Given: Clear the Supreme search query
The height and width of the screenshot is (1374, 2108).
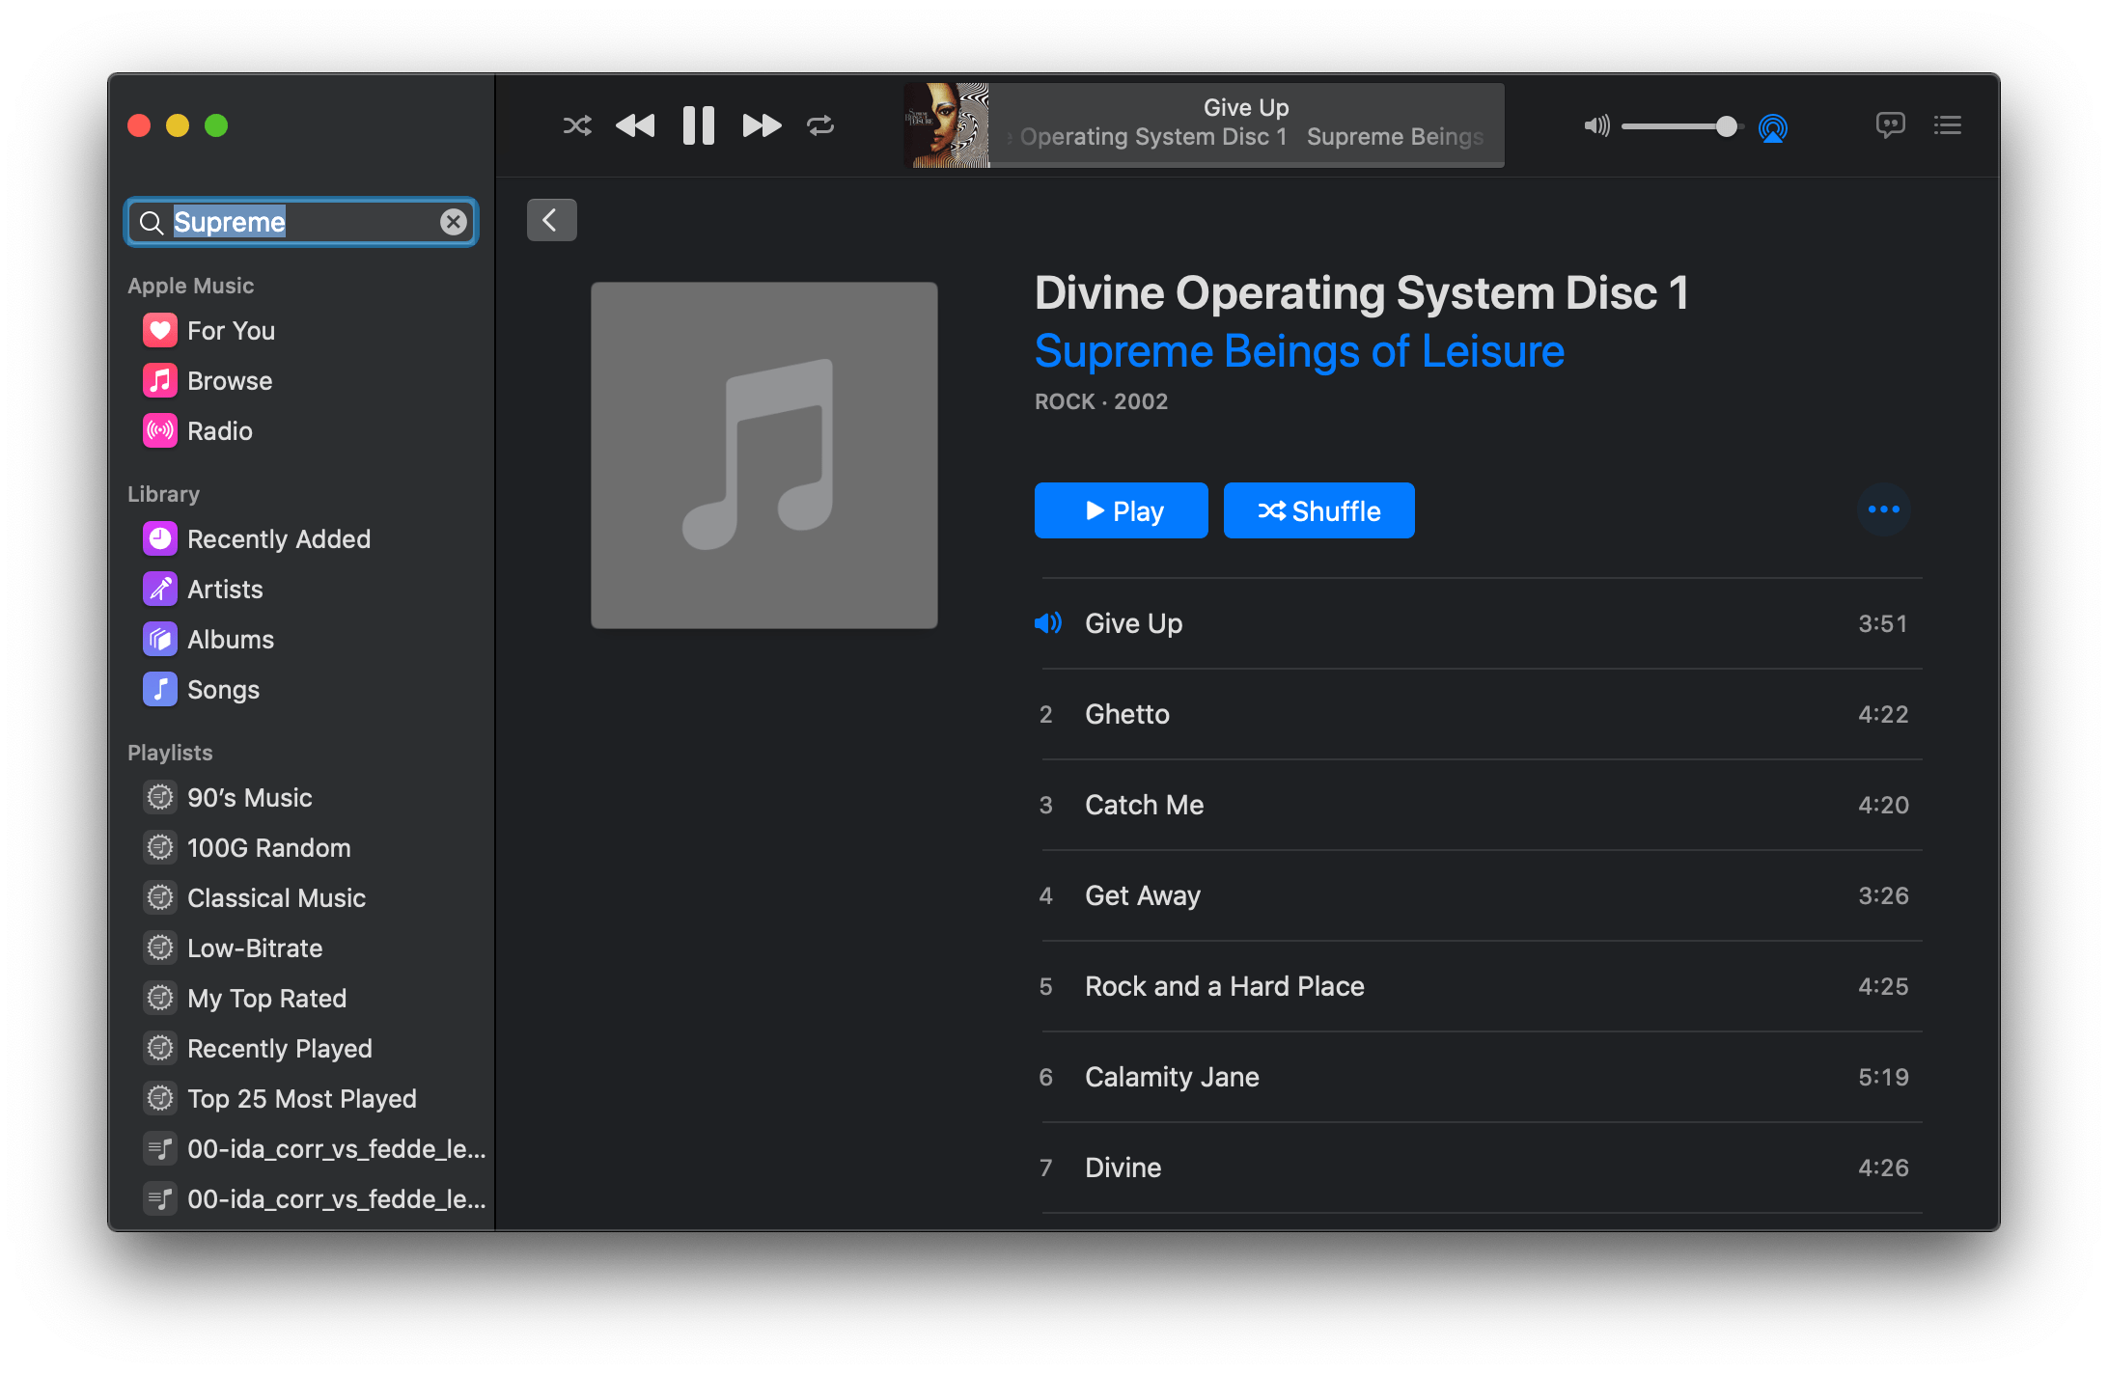Looking at the screenshot, I should [453, 221].
